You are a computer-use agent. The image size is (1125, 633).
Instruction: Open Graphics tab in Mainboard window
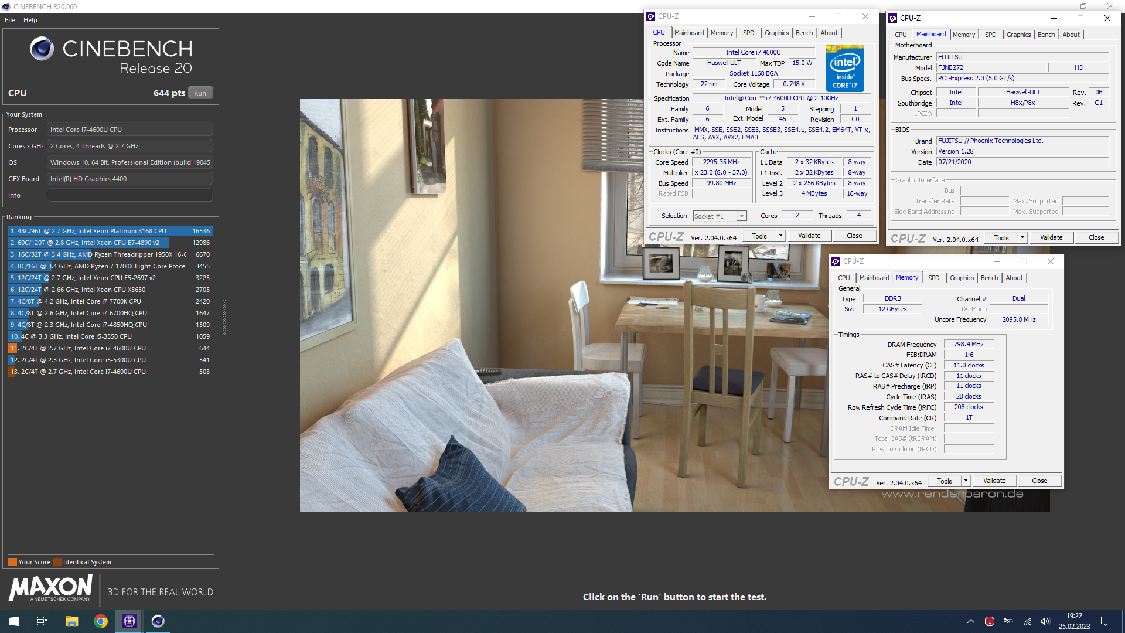(1019, 35)
